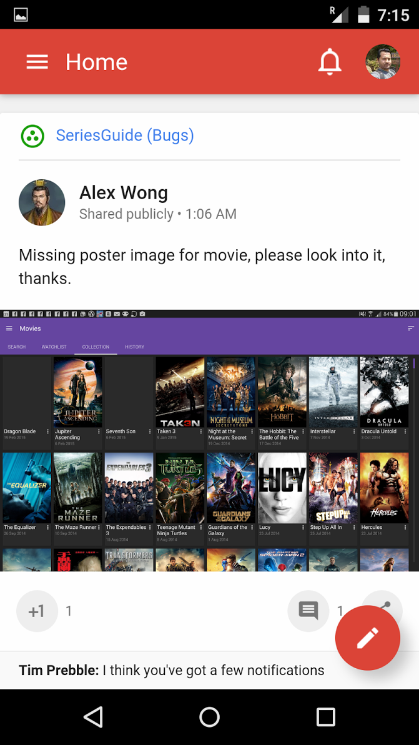Tap the post text about missing poster

[202, 267]
